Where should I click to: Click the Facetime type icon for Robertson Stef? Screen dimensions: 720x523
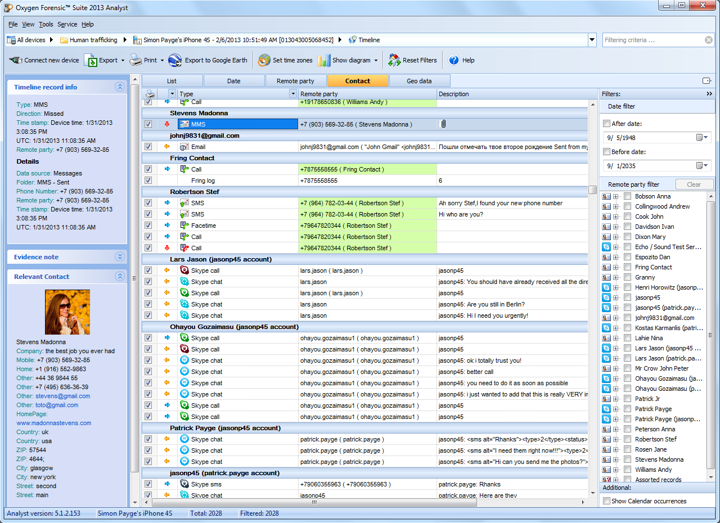pos(184,226)
